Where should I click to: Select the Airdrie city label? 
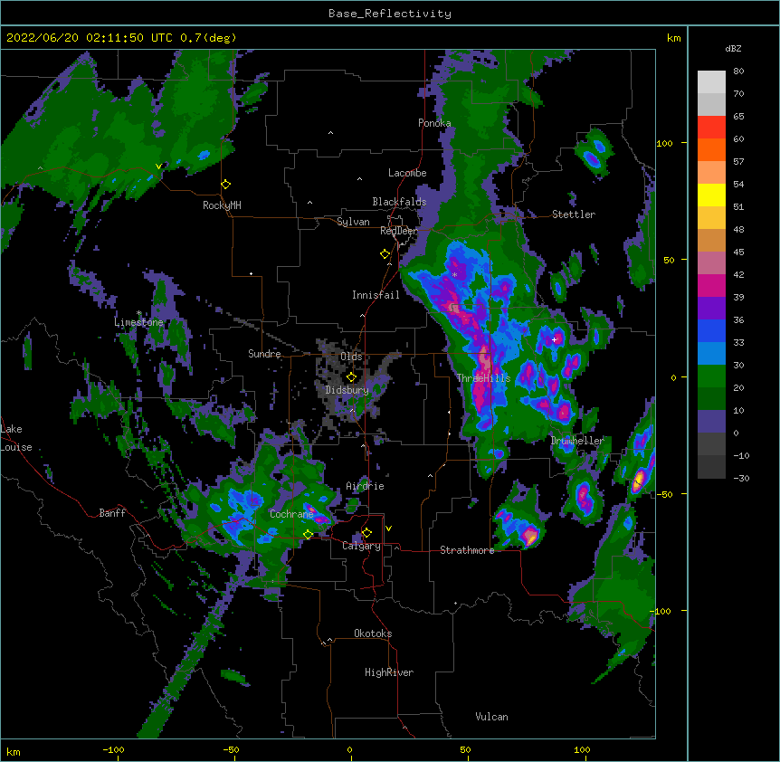point(366,486)
